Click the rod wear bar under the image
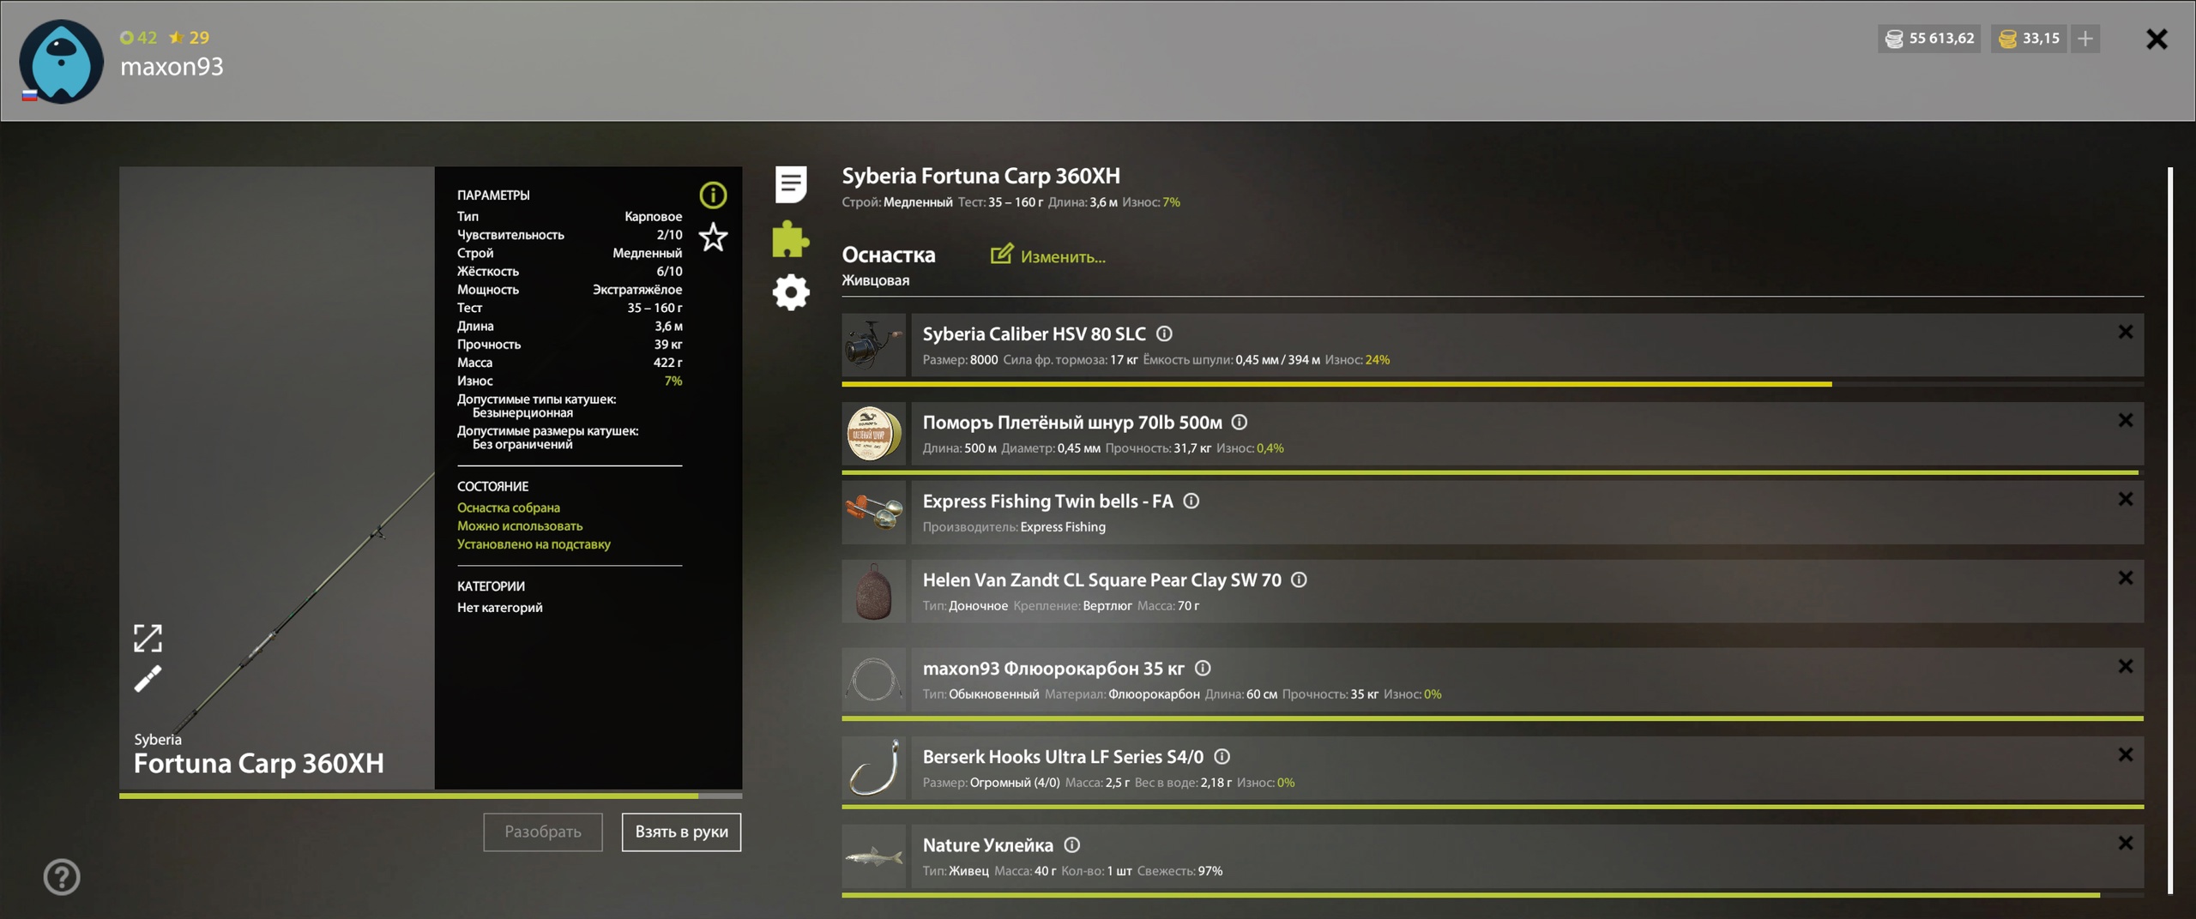 click(x=431, y=796)
